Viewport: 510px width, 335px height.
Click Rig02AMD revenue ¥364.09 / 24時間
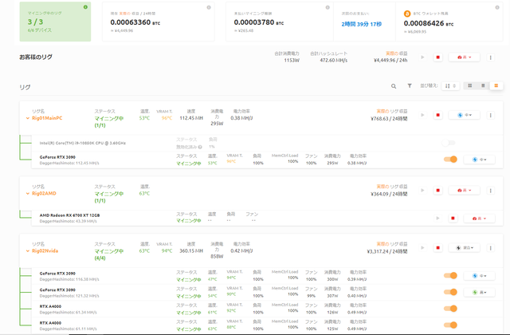(389, 194)
